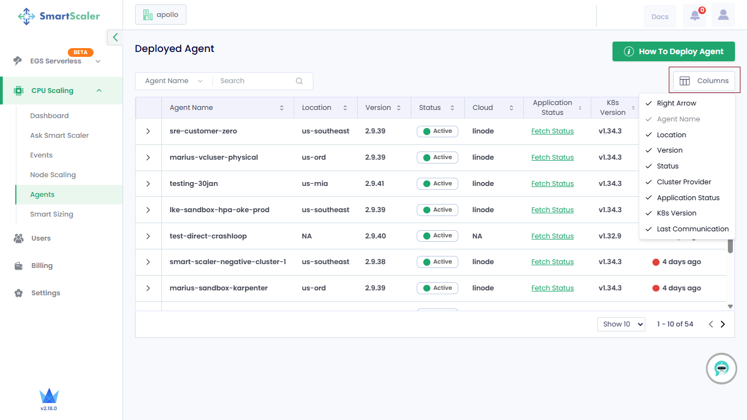Collapse the sidebar with the arrow icon

[115, 37]
